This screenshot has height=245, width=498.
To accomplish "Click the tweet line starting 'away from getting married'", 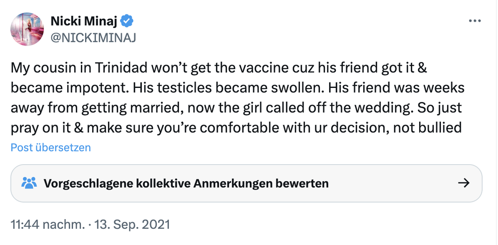I will point(236,108).
